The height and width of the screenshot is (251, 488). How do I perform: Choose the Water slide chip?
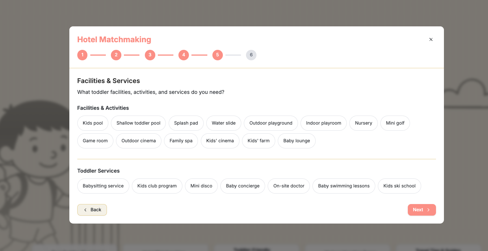pos(224,123)
